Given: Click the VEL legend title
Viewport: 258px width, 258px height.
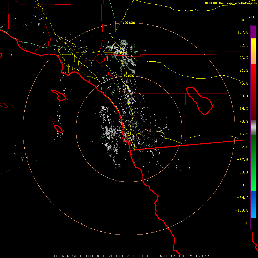Looking at the screenshot, I should tap(252, 17).
